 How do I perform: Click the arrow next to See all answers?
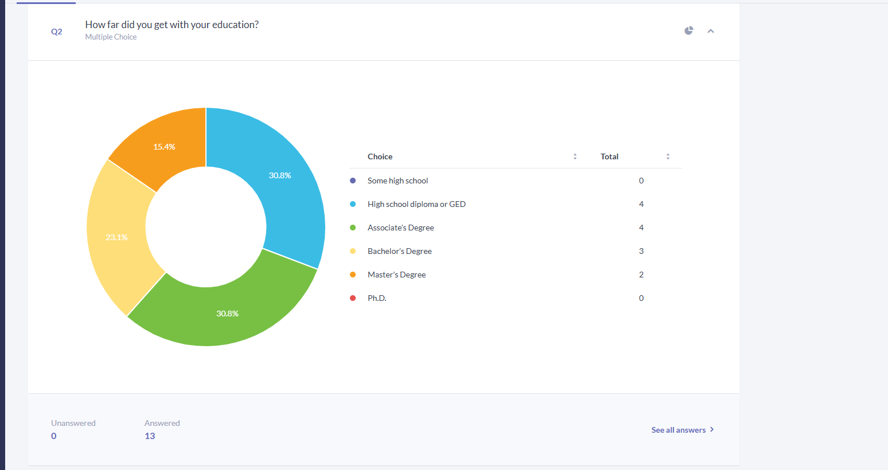point(712,429)
